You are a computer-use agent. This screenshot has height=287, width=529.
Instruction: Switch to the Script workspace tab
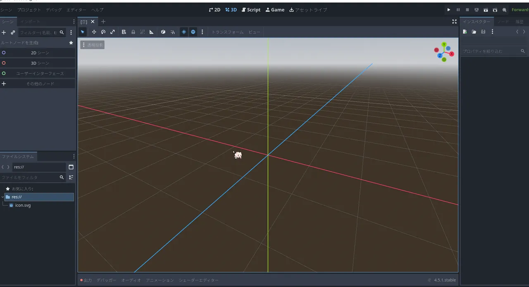pyautogui.click(x=251, y=10)
